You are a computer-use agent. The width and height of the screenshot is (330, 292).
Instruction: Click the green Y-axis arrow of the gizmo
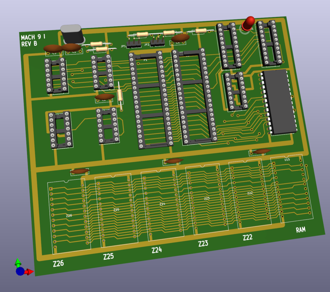18,262
